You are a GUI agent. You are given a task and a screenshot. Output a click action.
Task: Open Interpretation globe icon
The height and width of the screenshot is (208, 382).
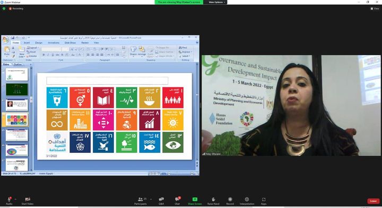point(247,199)
